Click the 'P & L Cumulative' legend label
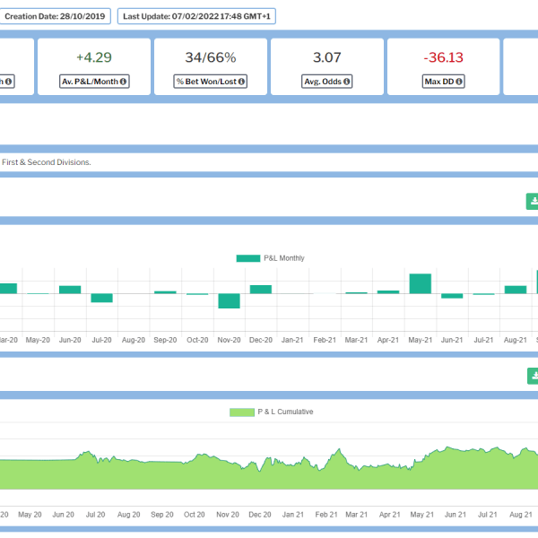Screen dimensions: 538x538 tap(285, 412)
